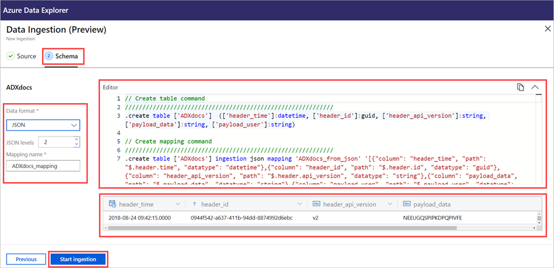Click the Previous button
Screen dimensions: 554x268
(x=26, y=259)
